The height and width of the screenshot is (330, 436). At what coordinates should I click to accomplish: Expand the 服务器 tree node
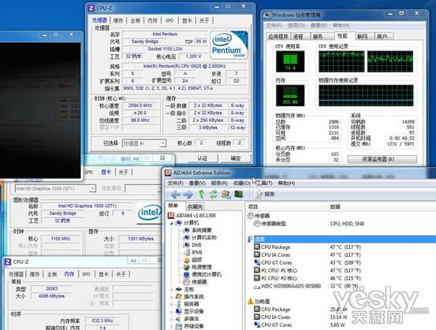pyautogui.click(x=172, y=304)
